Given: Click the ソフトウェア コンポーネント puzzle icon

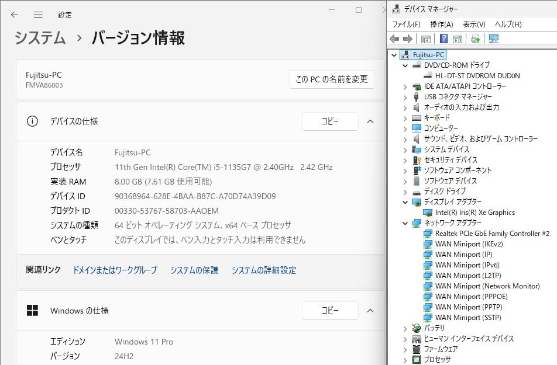Looking at the screenshot, I should pos(417,171).
